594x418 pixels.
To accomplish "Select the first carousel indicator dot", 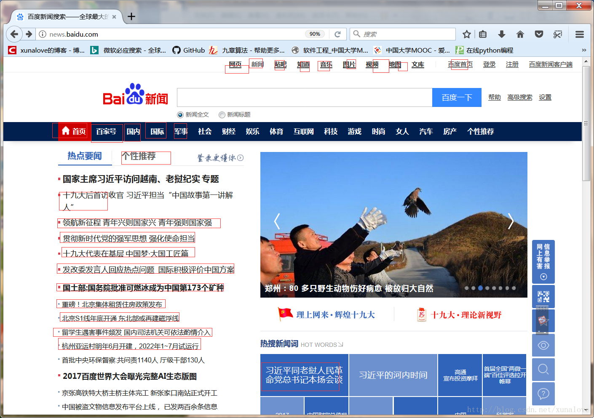I will pyautogui.click(x=466, y=288).
